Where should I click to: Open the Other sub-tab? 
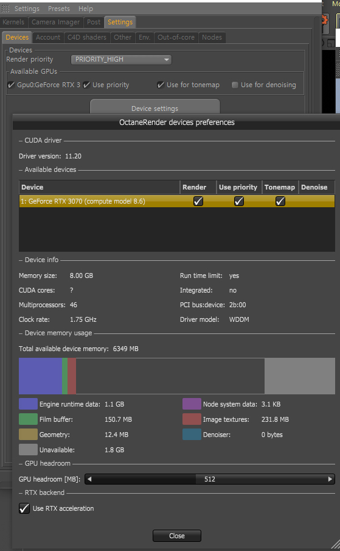tap(123, 37)
